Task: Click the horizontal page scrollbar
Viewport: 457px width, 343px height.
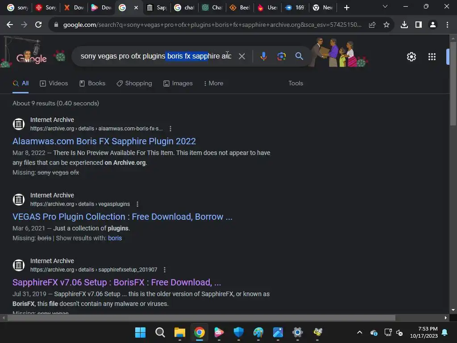Action: point(201,318)
